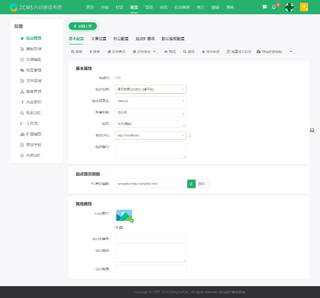Click the lightbulb hint beside 站点URL
Screen dimensions: 320x298
190,135
